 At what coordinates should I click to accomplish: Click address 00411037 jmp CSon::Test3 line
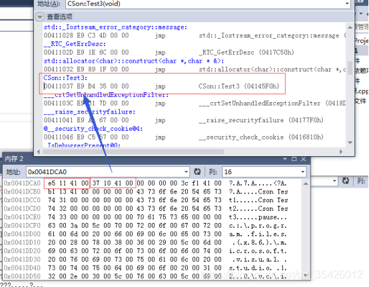(x=161, y=86)
